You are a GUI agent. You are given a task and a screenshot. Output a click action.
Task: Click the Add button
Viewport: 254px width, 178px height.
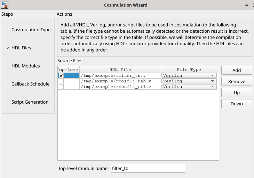[237, 70]
